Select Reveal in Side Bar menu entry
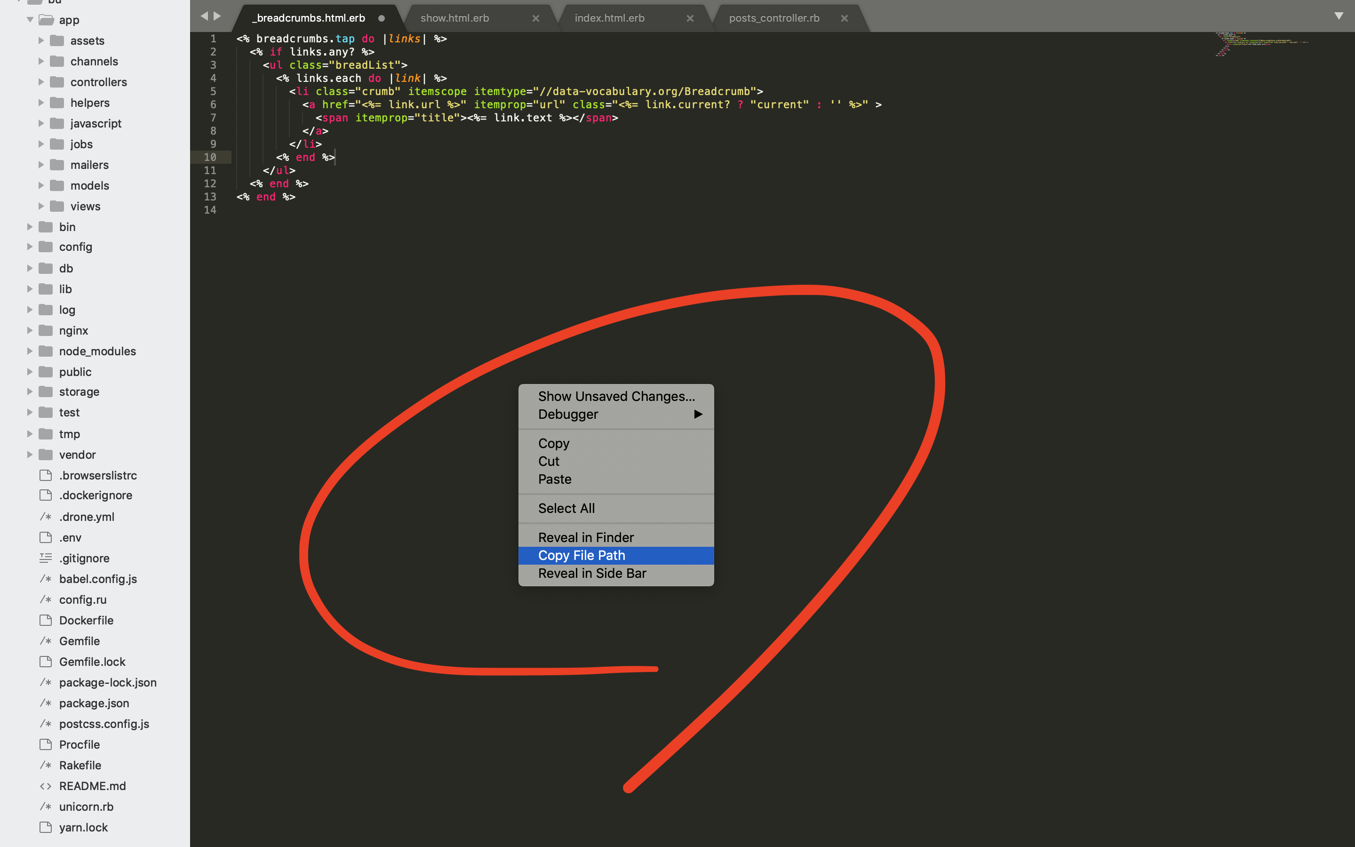The height and width of the screenshot is (847, 1355). 592,573
